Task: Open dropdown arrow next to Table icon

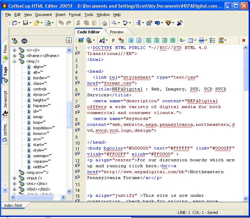Action: (195, 40)
